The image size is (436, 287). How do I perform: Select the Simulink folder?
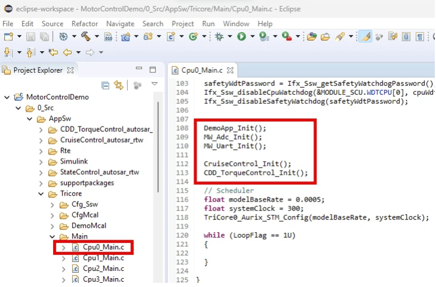tap(73, 161)
